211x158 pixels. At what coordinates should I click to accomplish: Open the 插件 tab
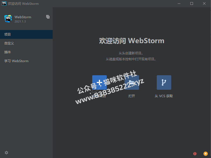pyautogui.click(x=26, y=52)
